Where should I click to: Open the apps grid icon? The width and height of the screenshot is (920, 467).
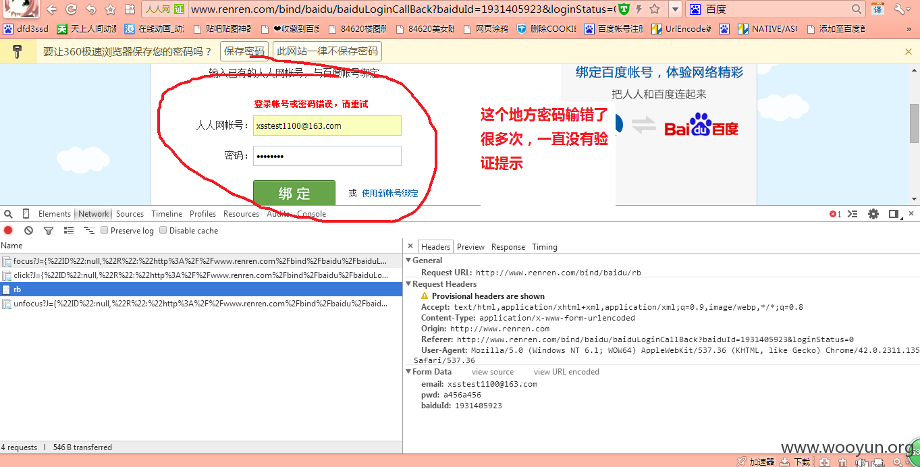(x=130, y=9)
